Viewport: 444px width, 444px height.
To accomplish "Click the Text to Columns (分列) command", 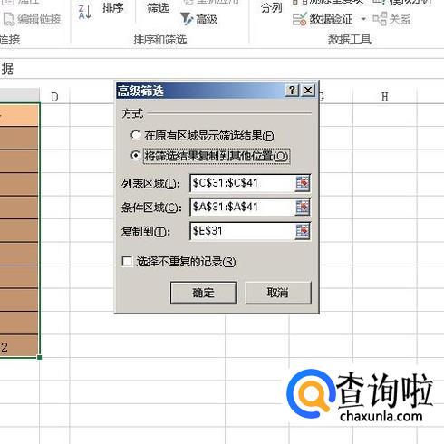I will tap(271, 8).
